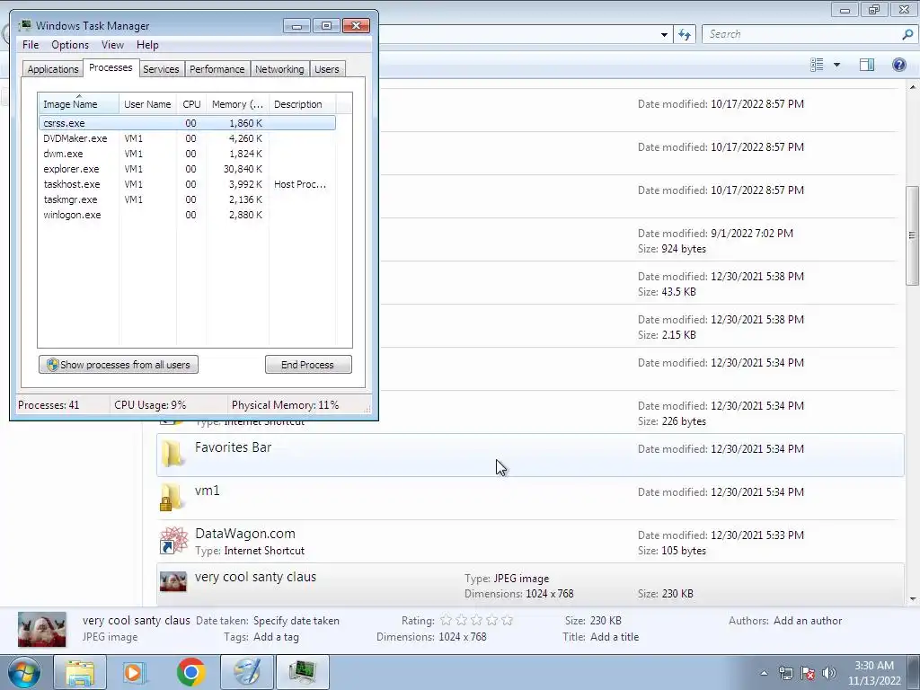Select the explorer.exe process row
Viewport: 920px width, 690px height.
point(187,169)
